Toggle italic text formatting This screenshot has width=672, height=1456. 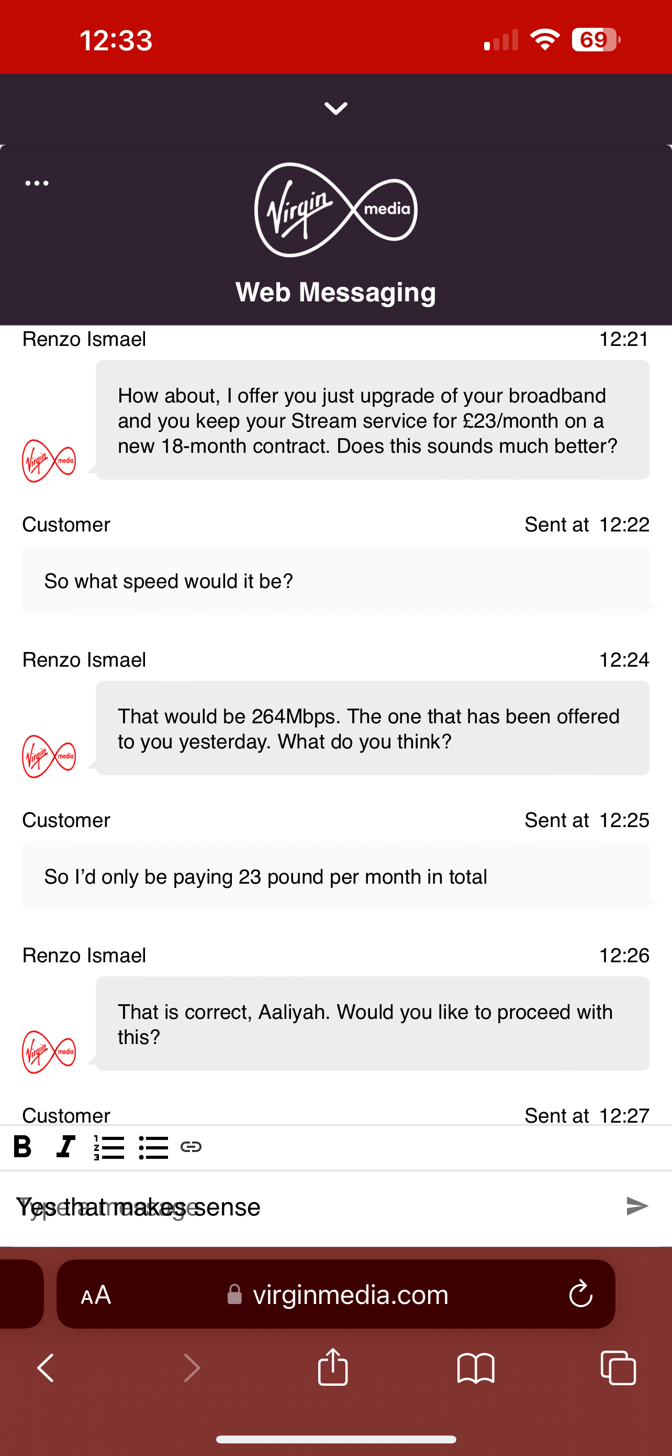(66, 1147)
